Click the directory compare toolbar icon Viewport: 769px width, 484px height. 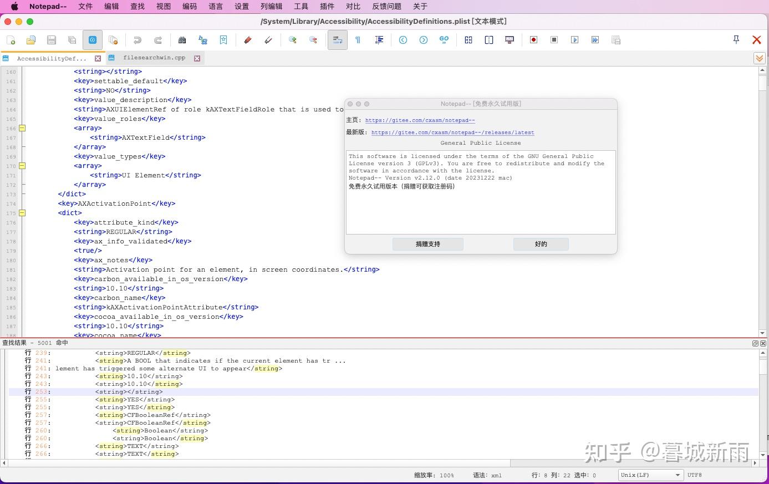tap(489, 40)
